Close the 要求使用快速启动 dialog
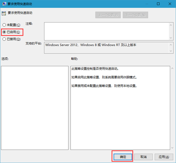The image size is (176, 163). [170, 4]
